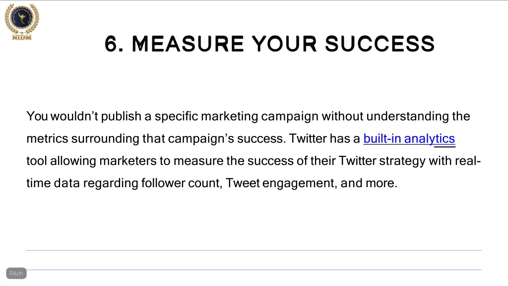Open the built-in analytics hyperlink
Image resolution: width=508 pixels, height=286 pixels.
[x=409, y=139]
